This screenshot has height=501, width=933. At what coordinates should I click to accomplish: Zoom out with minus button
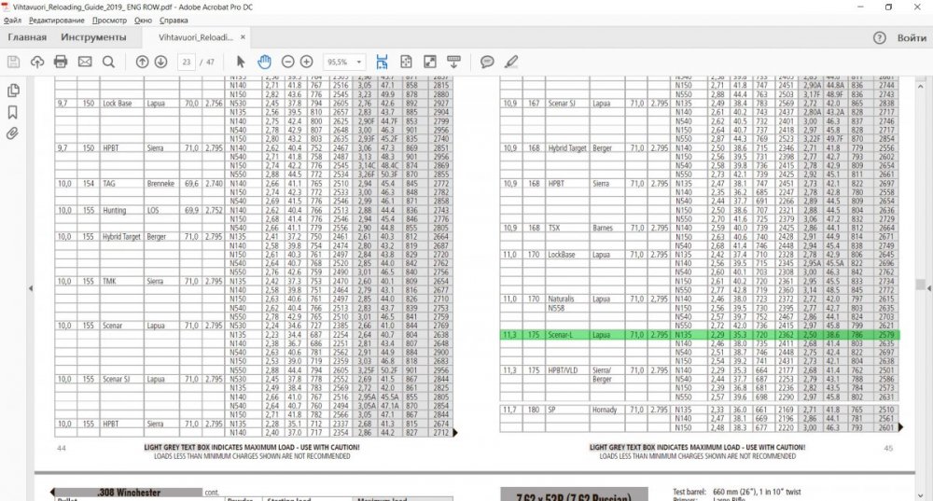[288, 62]
